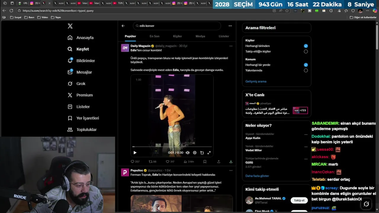The height and width of the screenshot is (213, 379).
Task: Open the more options menu next to search
Action: pos(230,26)
